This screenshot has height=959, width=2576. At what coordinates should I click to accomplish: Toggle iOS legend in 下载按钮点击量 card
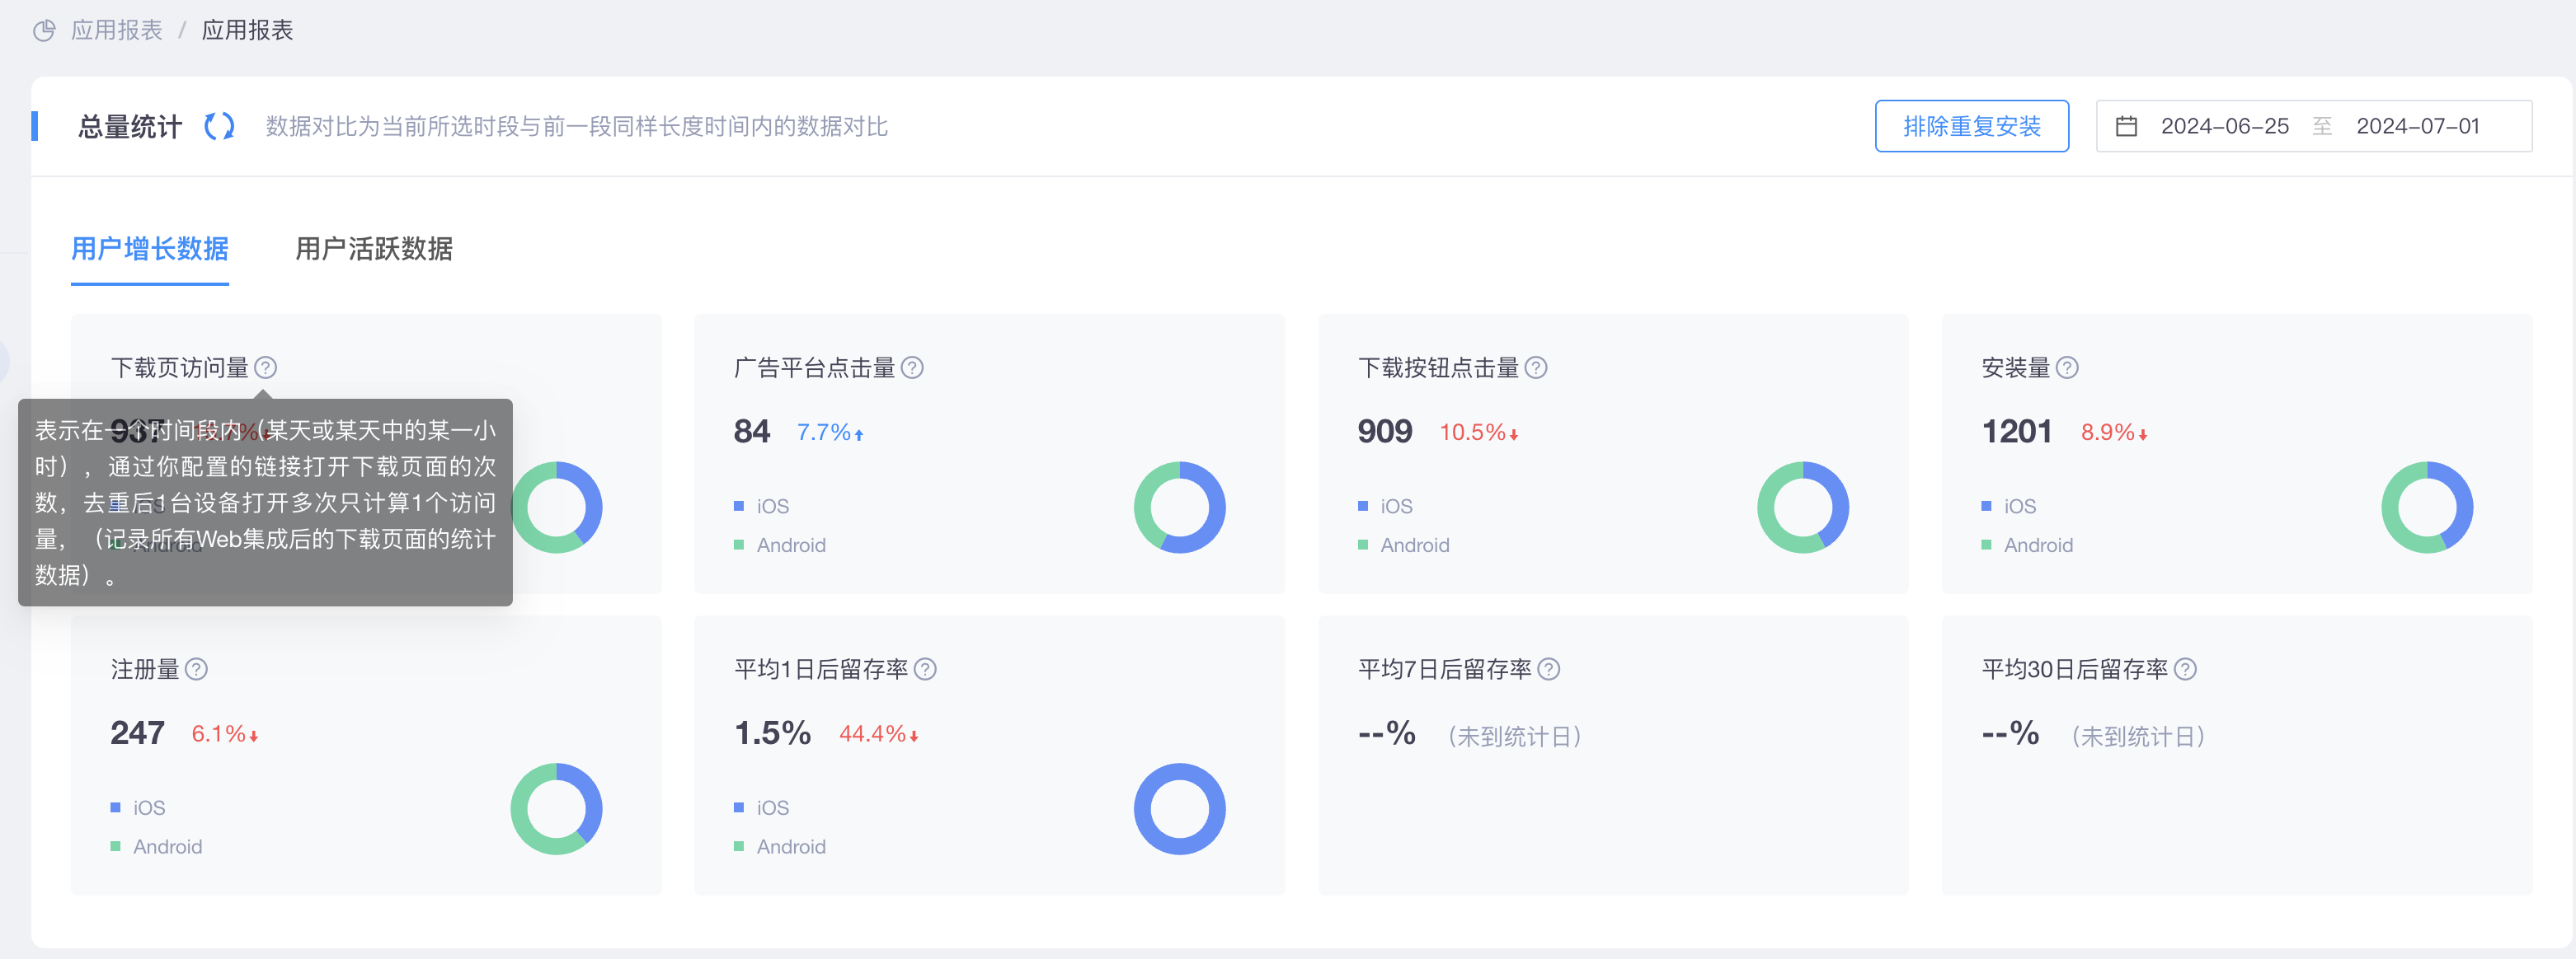[x=1385, y=507]
